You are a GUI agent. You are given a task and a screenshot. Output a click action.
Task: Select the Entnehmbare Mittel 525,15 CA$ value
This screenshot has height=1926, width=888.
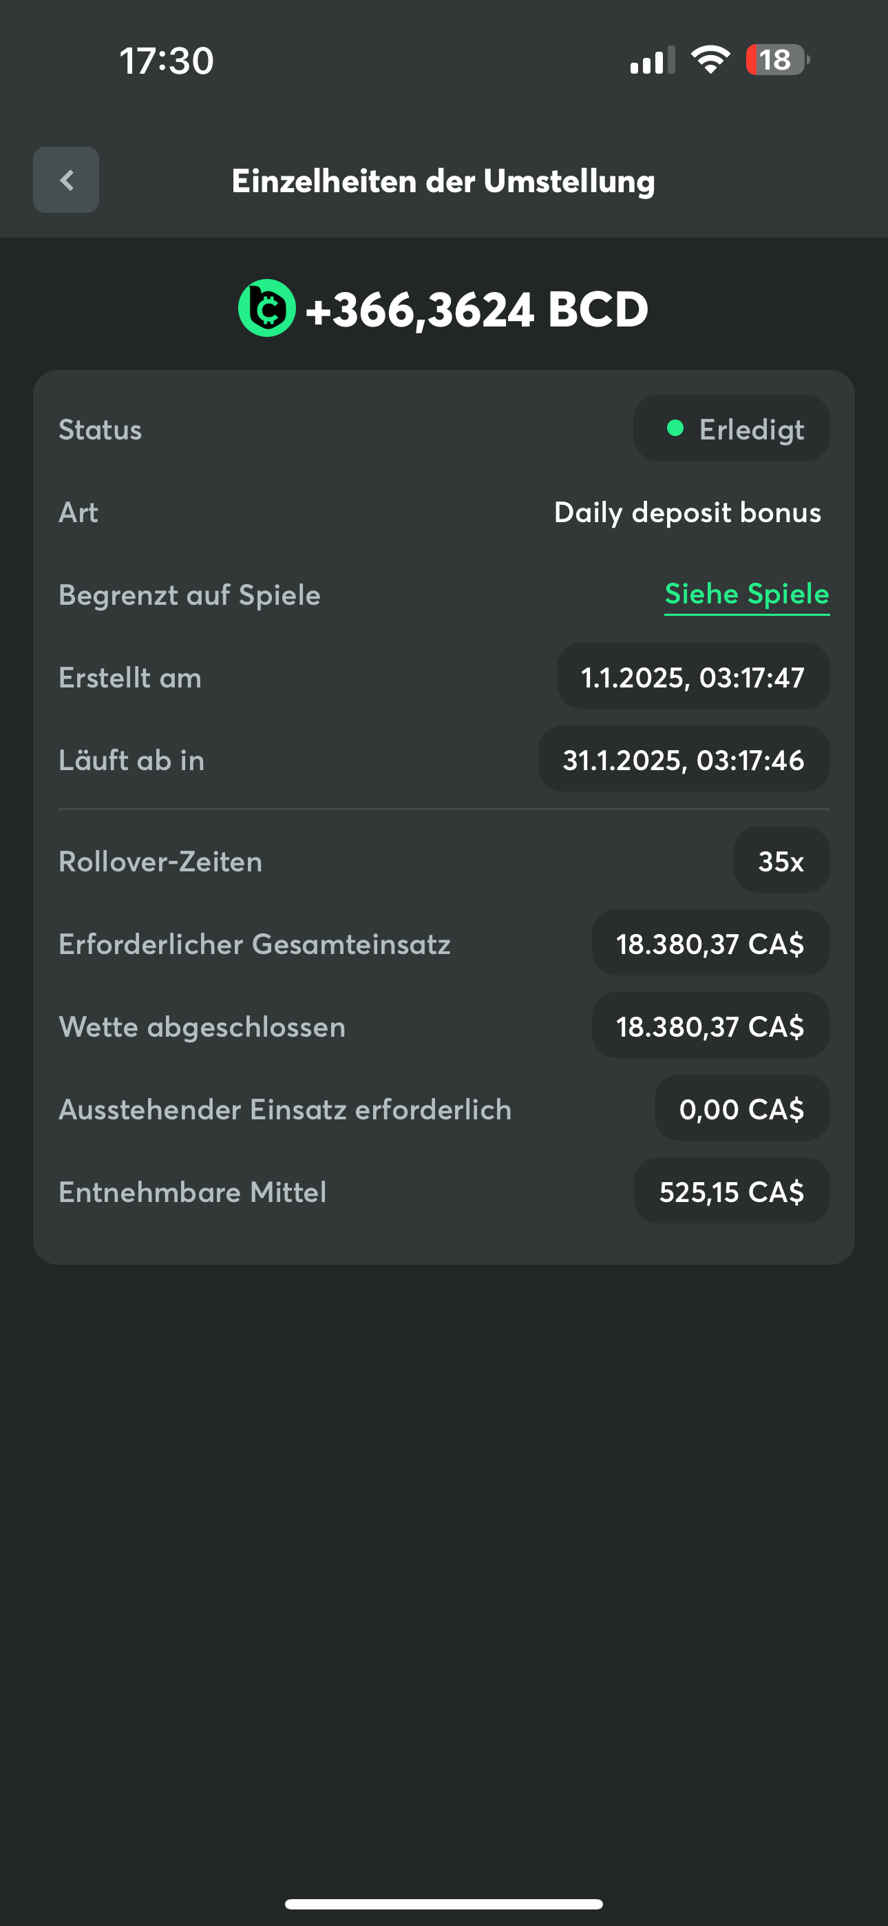(x=731, y=1191)
